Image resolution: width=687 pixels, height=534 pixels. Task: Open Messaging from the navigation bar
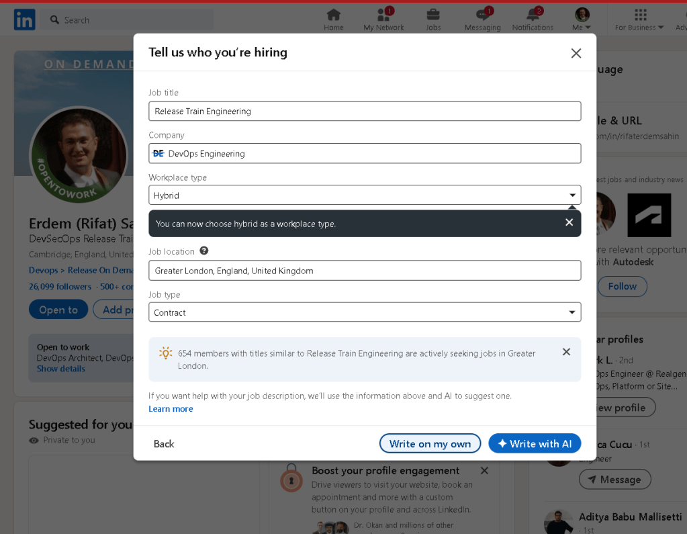pyautogui.click(x=482, y=19)
